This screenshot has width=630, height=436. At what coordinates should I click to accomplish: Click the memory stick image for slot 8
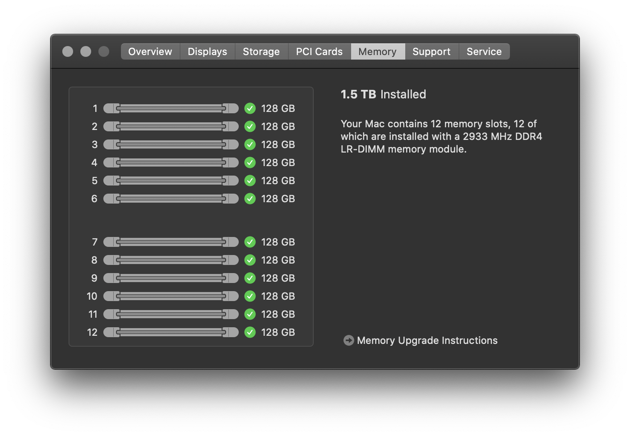tap(171, 260)
